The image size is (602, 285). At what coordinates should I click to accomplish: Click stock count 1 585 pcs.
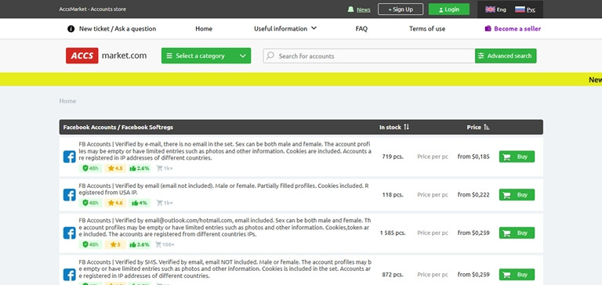coord(393,233)
